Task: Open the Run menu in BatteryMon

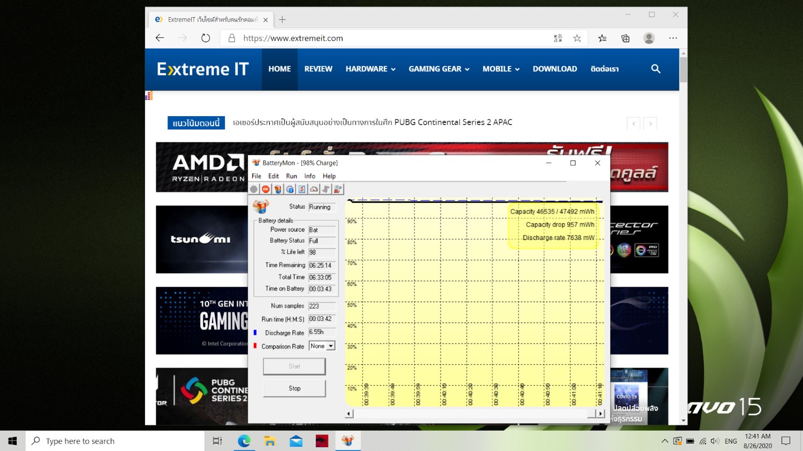Action: coord(291,176)
